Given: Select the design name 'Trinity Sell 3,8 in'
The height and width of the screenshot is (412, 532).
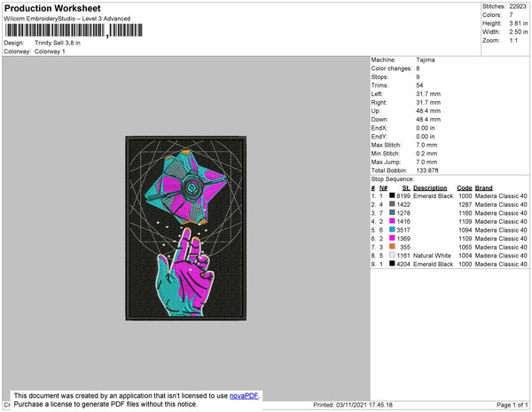Looking at the screenshot, I should pos(58,43).
